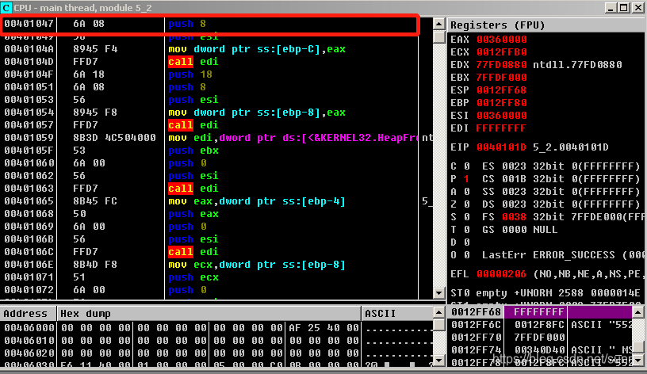Click stack pane scroll-up arrow
The width and height of the screenshot is (647, 374).
coord(638,312)
